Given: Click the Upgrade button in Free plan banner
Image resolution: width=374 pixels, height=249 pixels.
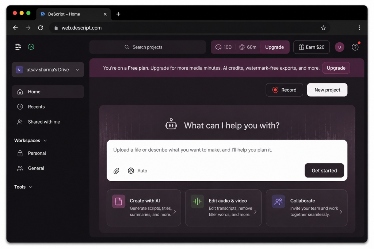Looking at the screenshot, I should (336, 68).
